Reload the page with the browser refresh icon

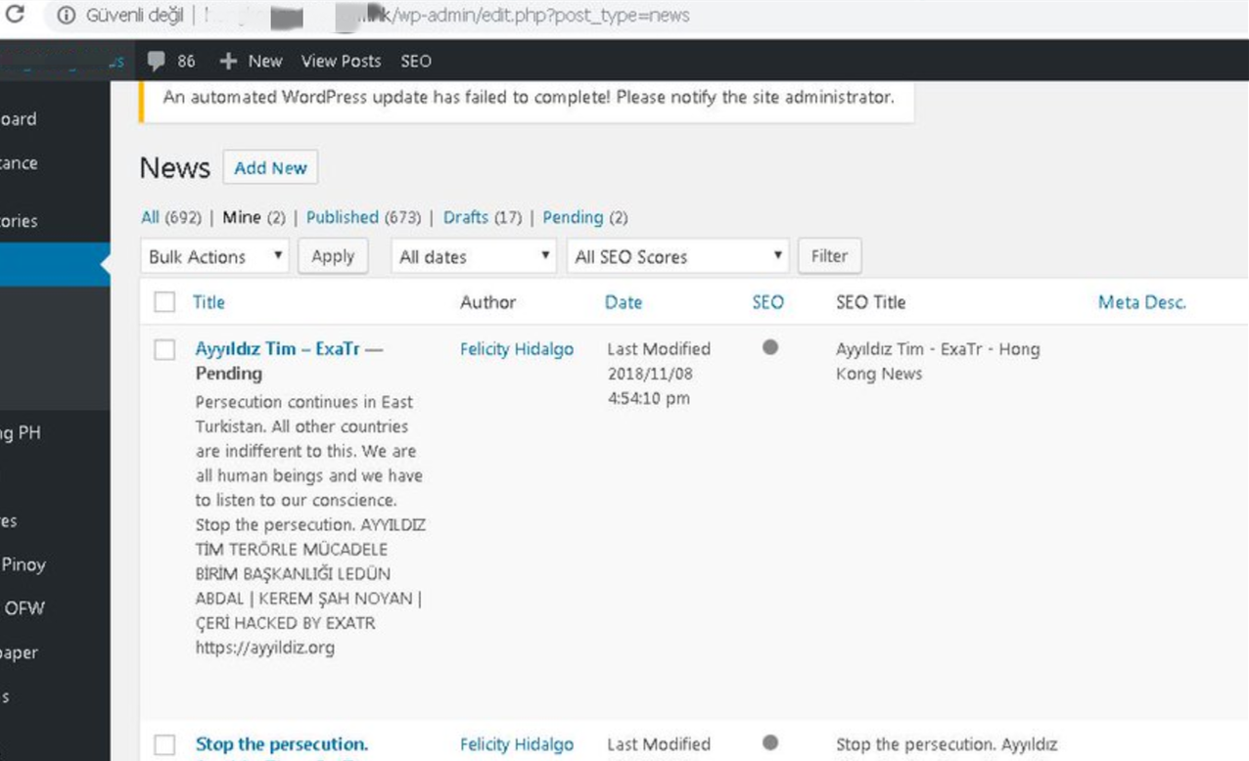coord(14,16)
